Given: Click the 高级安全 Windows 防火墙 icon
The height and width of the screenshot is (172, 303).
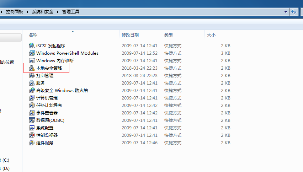Looking at the screenshot, I should pos(32,91).
